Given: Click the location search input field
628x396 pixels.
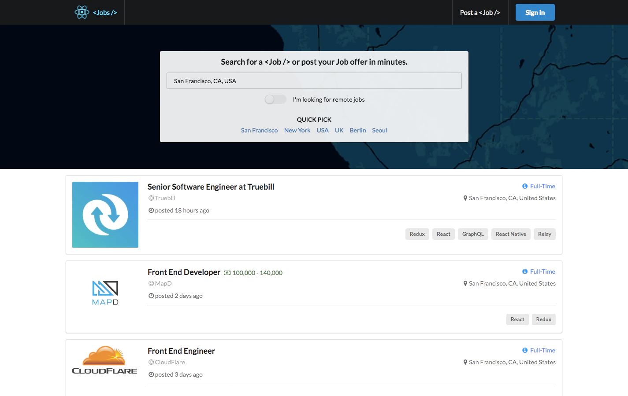Looking at the screenshot, I should tap(314, 81).
